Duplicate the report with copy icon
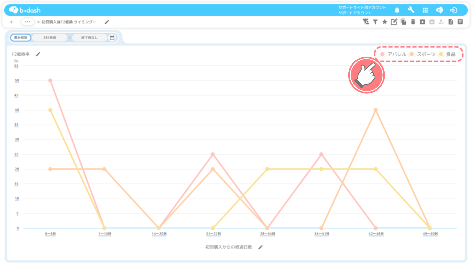 coord(403,22)
